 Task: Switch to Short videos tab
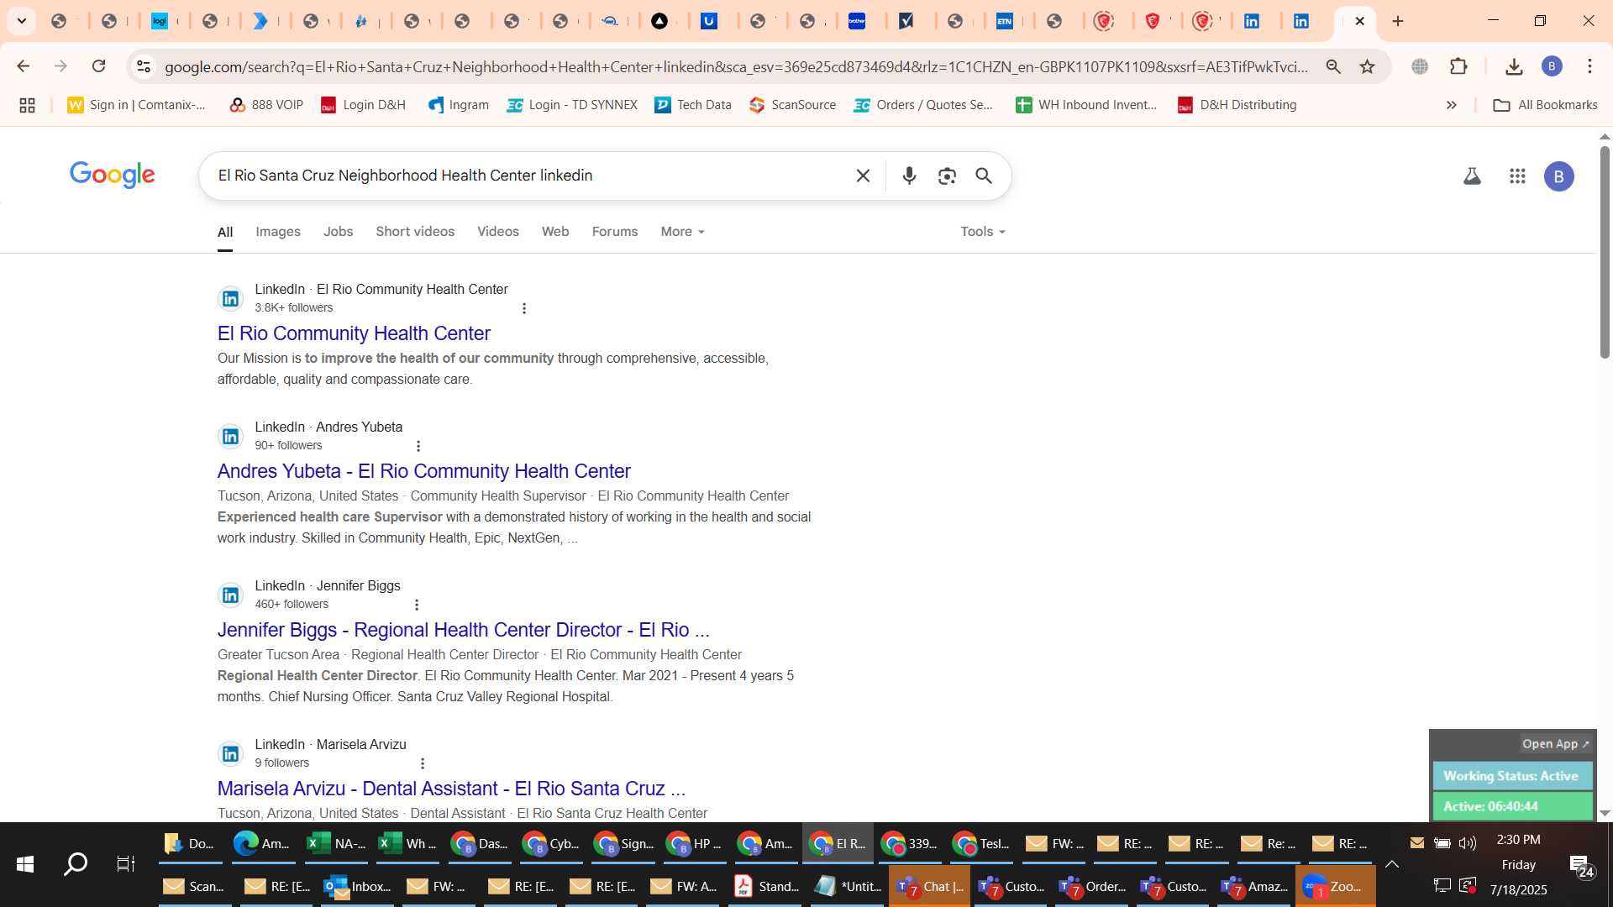tap(415, 232)
